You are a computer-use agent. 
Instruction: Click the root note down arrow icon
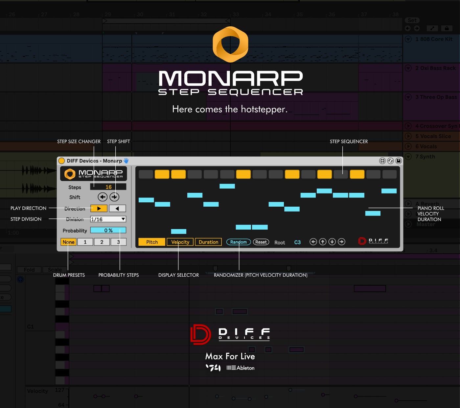click(x=332, y=242)
